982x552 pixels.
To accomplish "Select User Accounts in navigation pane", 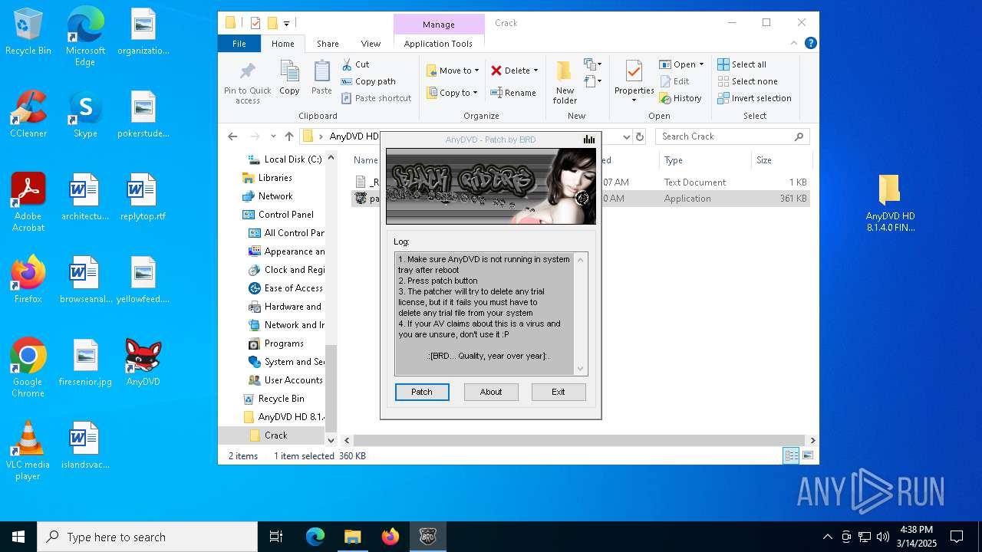I will click(285, 380).
